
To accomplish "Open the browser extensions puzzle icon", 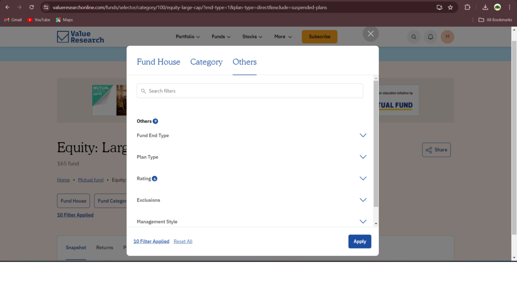I will click(467, 7).
